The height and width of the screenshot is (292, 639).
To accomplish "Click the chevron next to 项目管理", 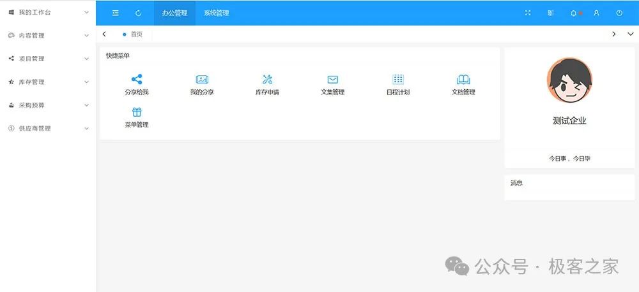I will pyautogui.click(x=86, y=59).
